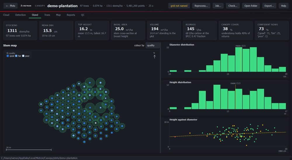
Task: Select the Top Height 16.2 m card
Action: (x=92, y=30)
